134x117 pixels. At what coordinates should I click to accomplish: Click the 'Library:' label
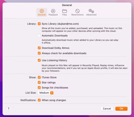[32, 24]
